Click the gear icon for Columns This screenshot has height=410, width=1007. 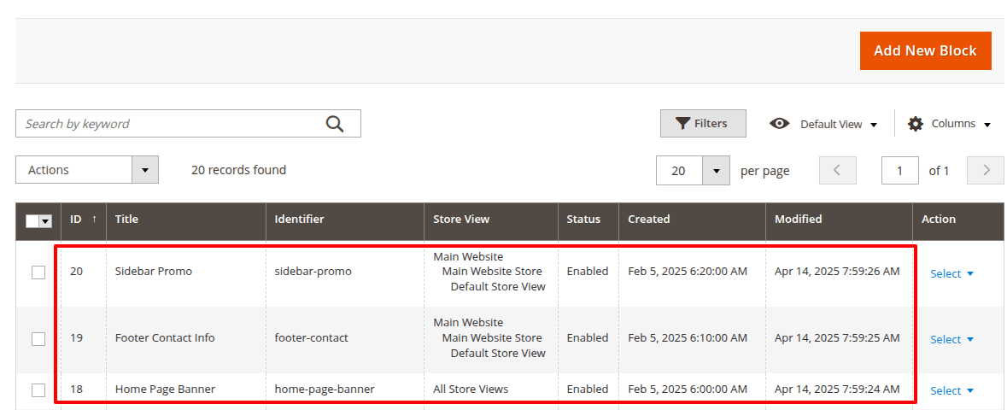point(916,124)
